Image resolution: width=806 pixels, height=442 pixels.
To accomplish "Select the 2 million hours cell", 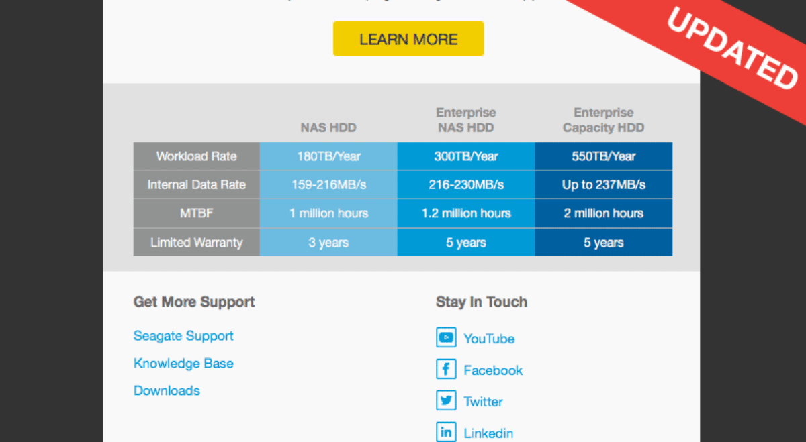I will click(604, 213).
